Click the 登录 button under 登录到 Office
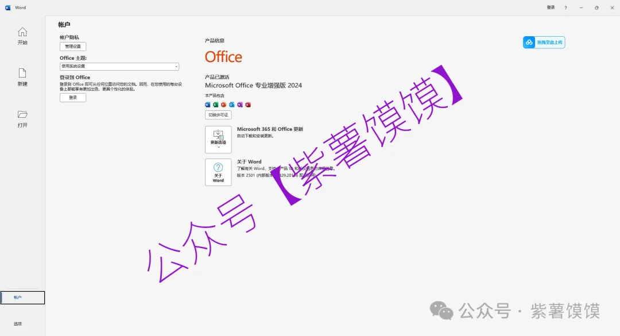This screenshot has height=336, width=620. click(x=73, y=98)
